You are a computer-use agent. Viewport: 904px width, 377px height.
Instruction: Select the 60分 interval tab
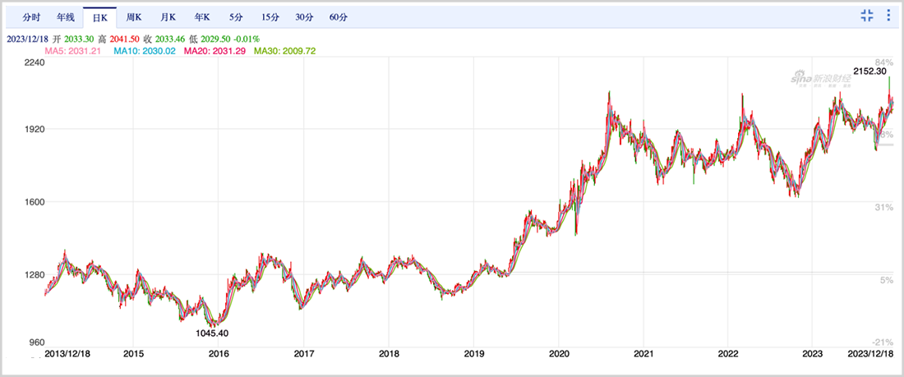[x=338, y=17]
